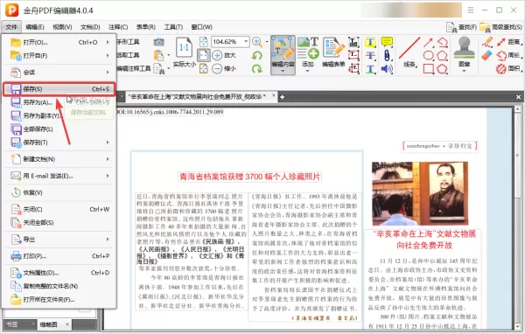This screenshot has height=334, width=525.
Task: Click the stamp tool icon
Action: tap(464, 47)
